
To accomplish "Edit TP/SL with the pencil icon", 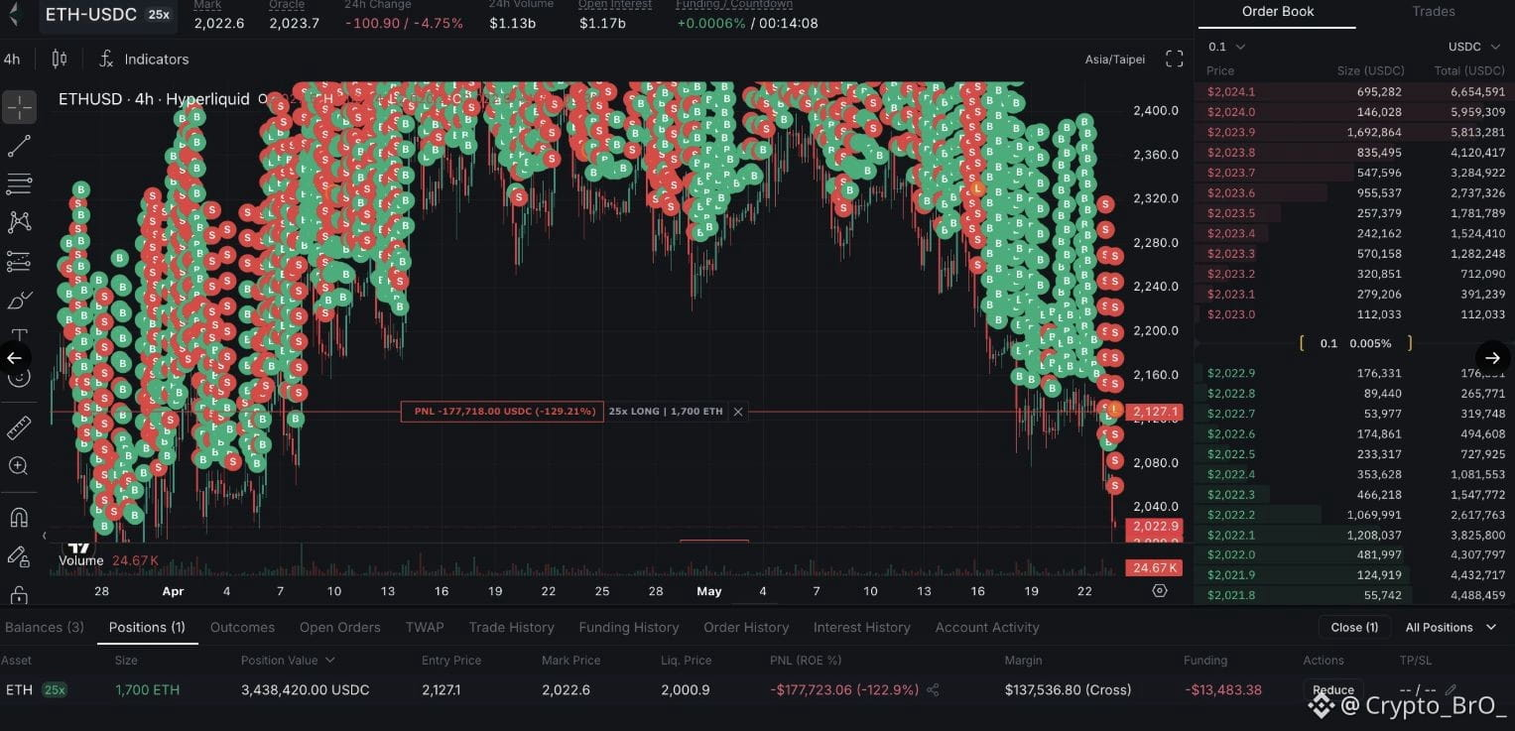I will point(1451,689).
